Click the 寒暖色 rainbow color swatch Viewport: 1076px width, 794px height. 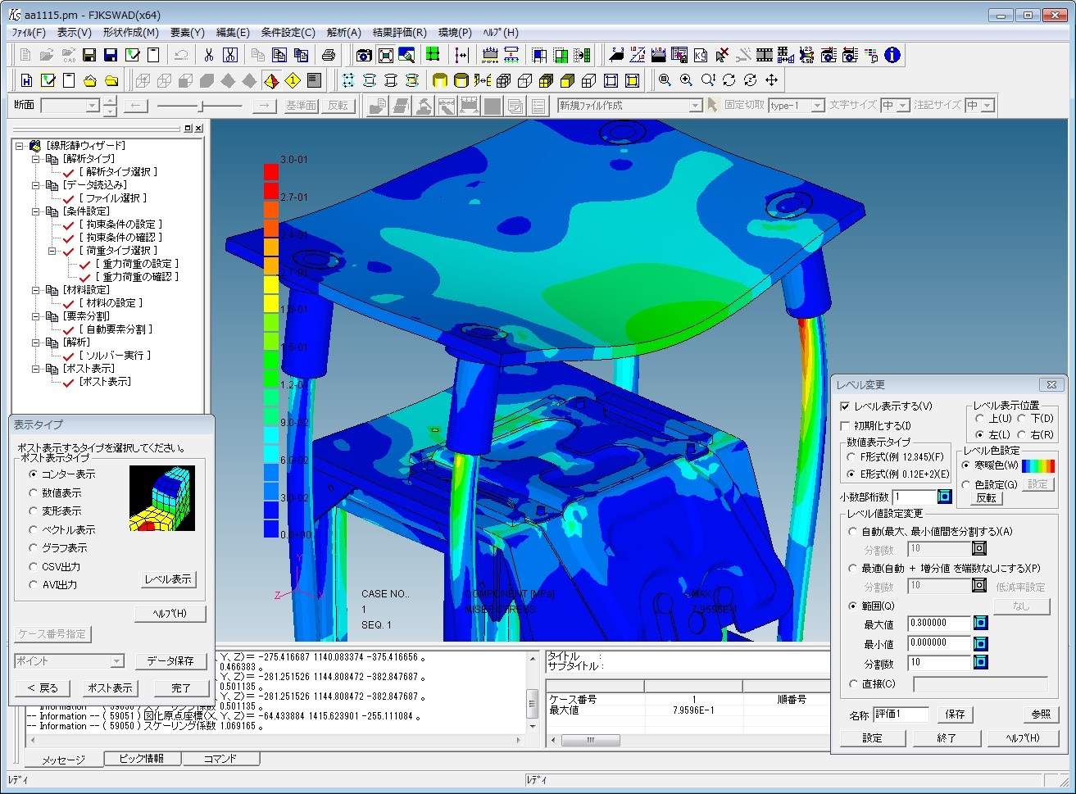pos(1037,465)
